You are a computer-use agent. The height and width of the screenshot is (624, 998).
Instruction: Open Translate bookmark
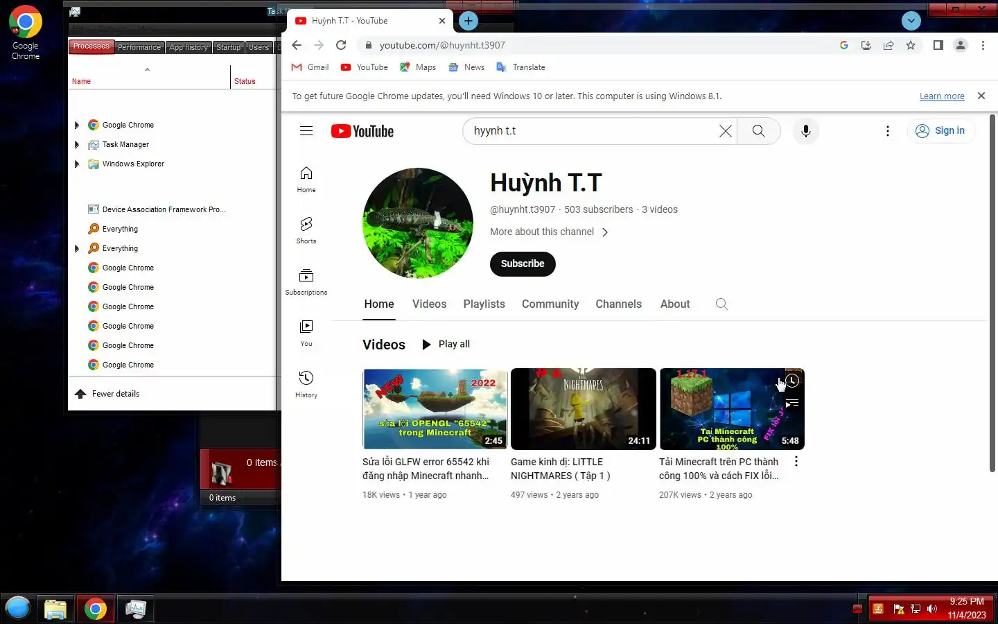[520, 67]
